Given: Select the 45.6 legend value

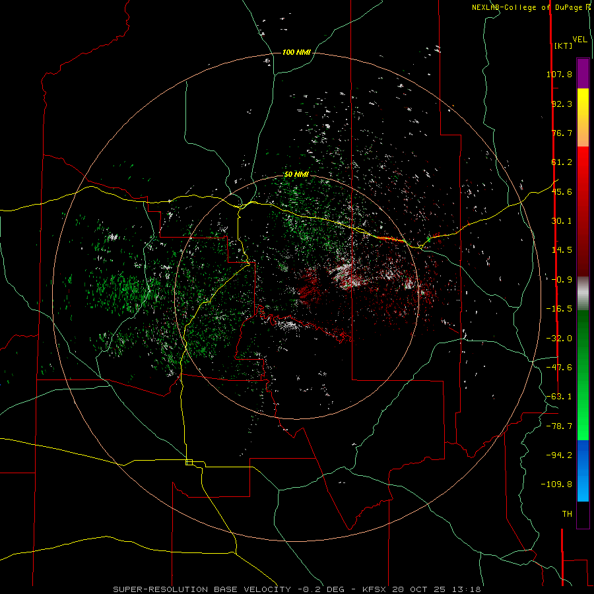Looking at the screenshot, I should 562,191.
